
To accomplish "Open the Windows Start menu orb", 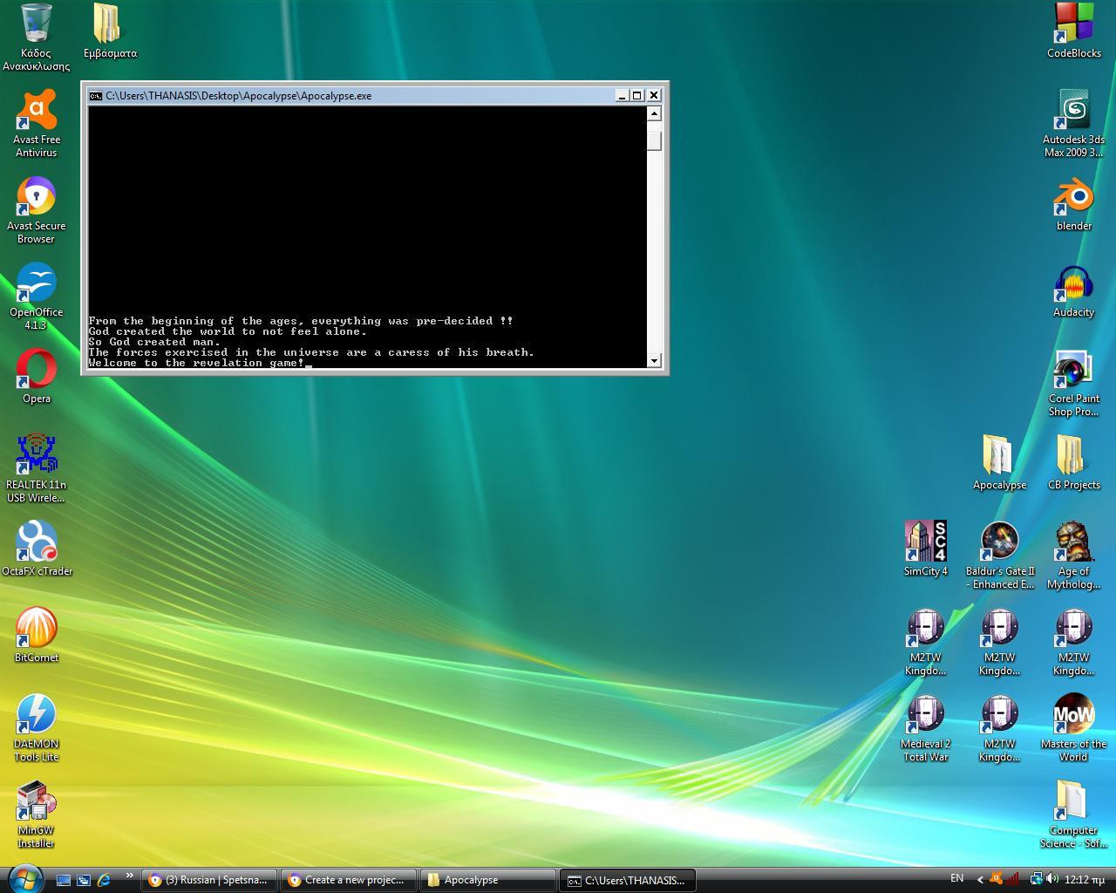I will pyautogui.click(x=24, y=877).
